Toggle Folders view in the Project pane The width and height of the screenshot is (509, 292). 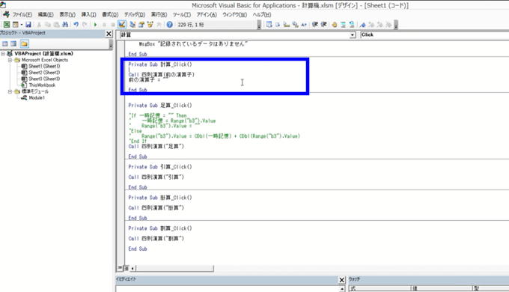coord(25,44)
